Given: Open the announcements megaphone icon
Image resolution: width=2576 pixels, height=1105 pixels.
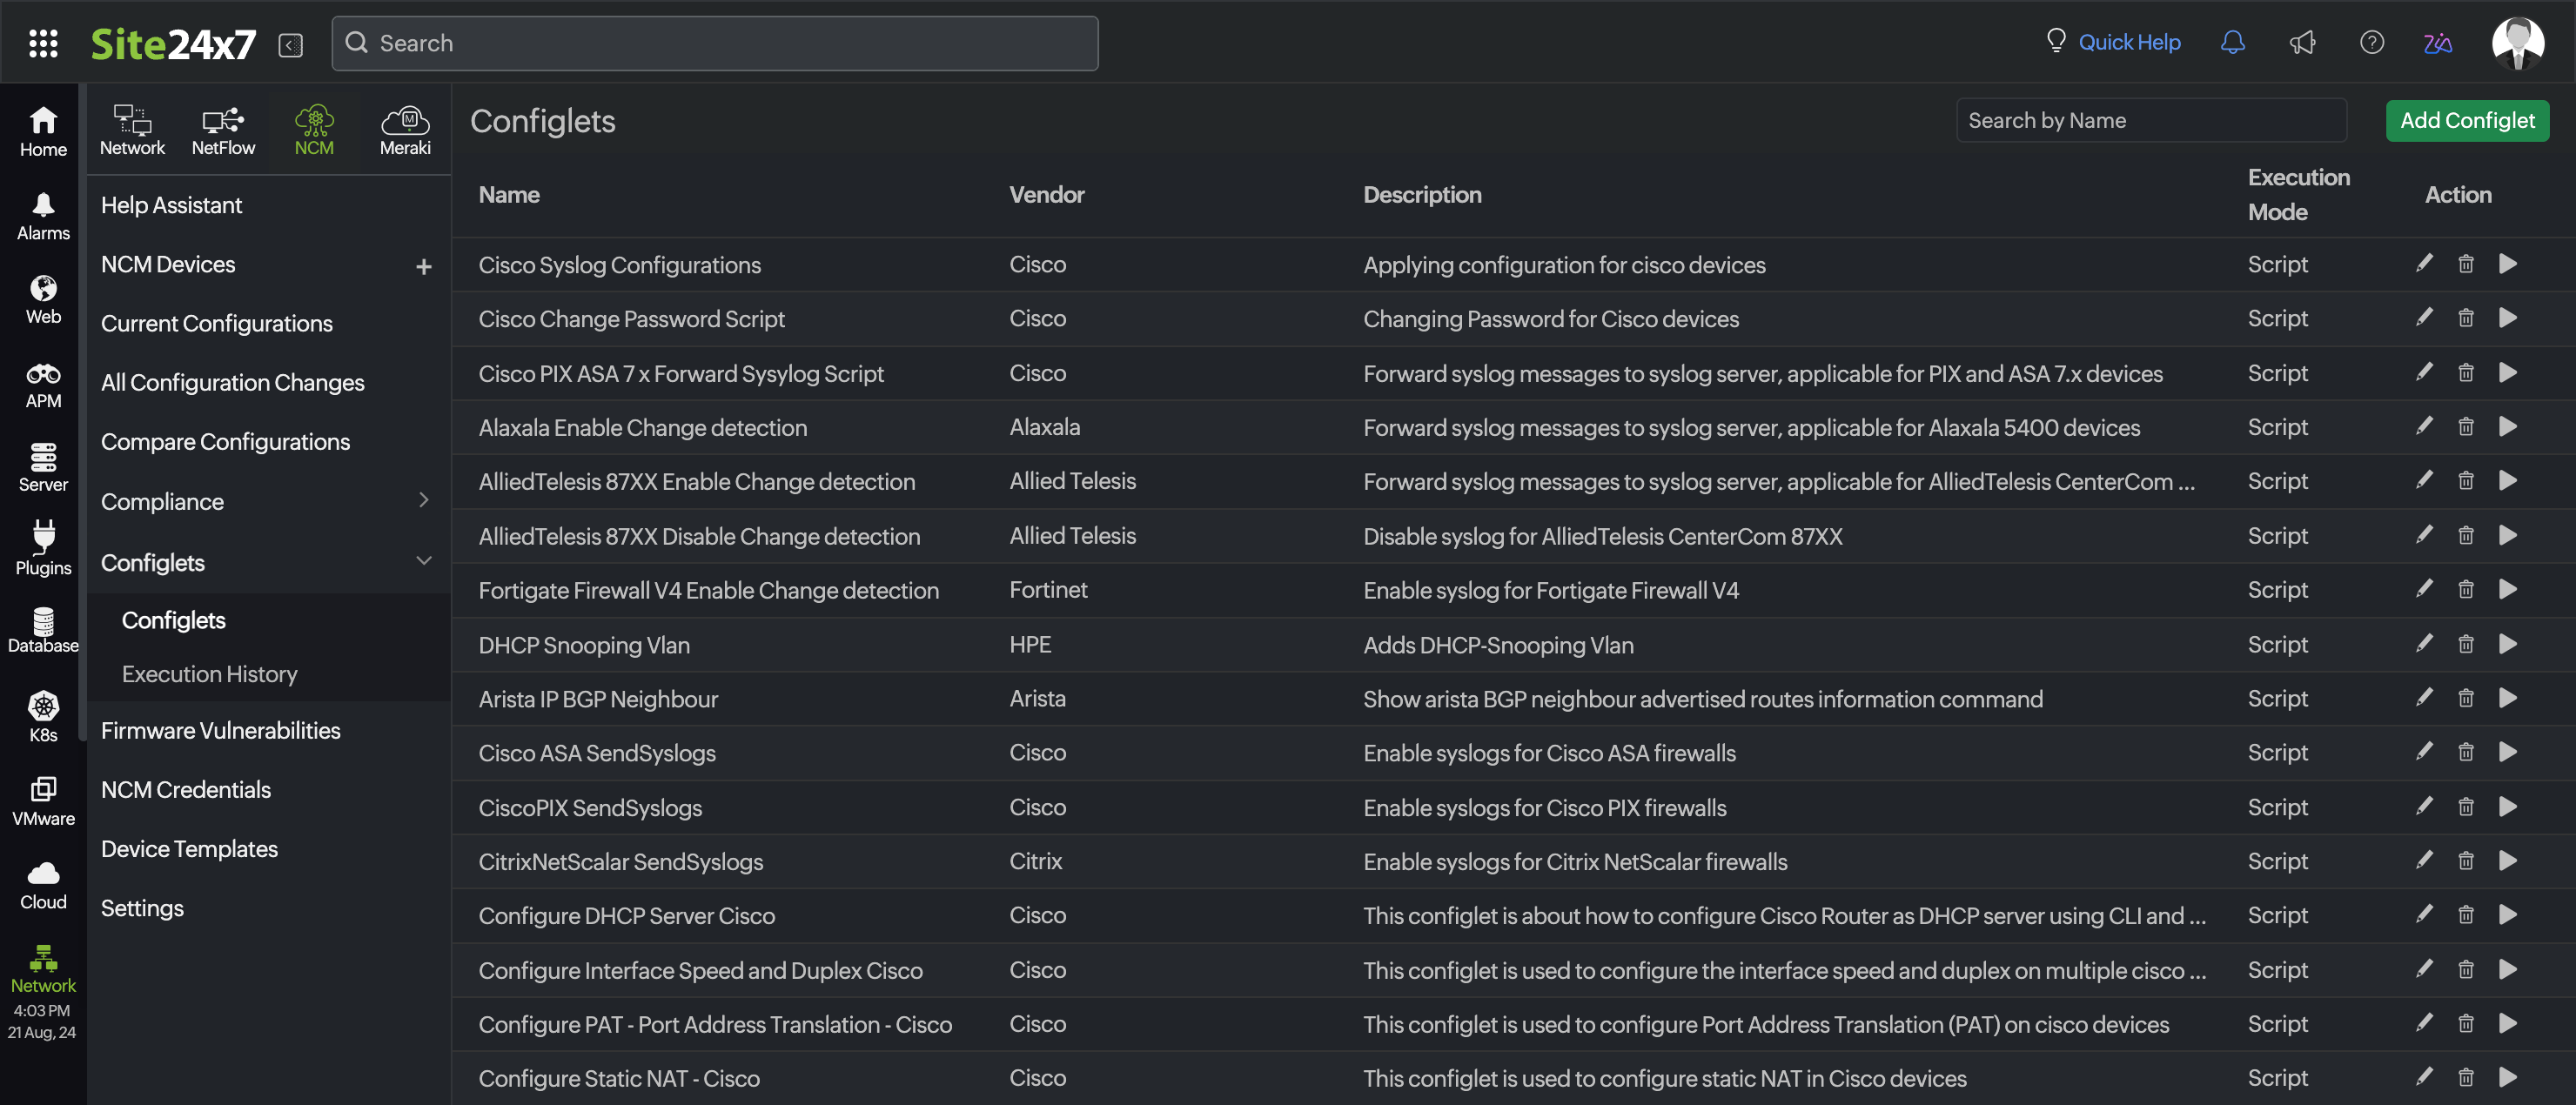Looking at the screenshot, I should tap(2302, 42).
